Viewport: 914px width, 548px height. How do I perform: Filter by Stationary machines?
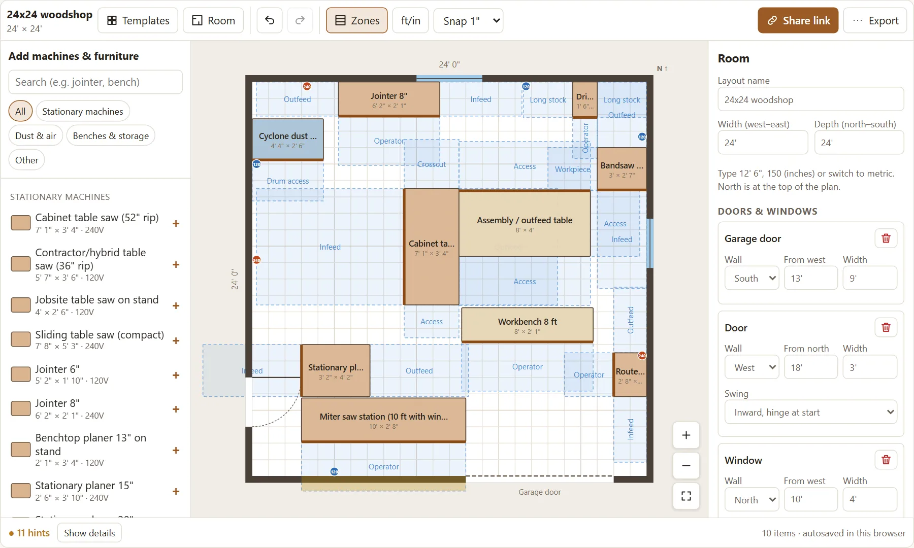click(x=83, y=111)
